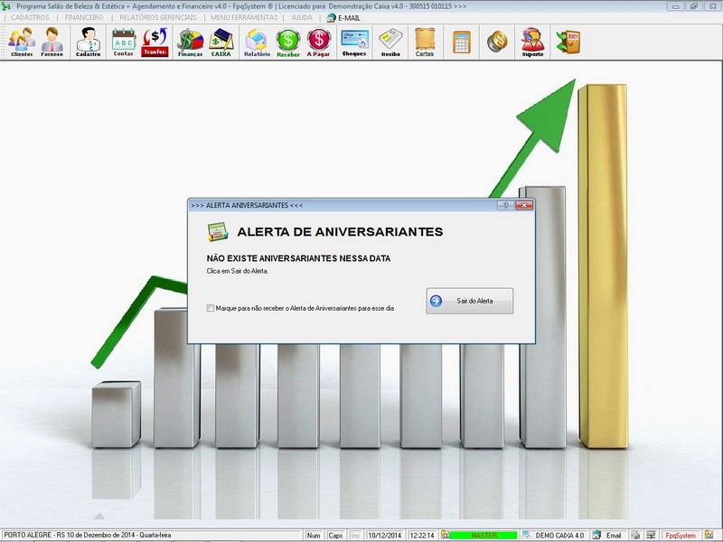The height and width of the screenshot is (542, 723).
Task: Open the CADASTROS menu
Action: [30, 17]
